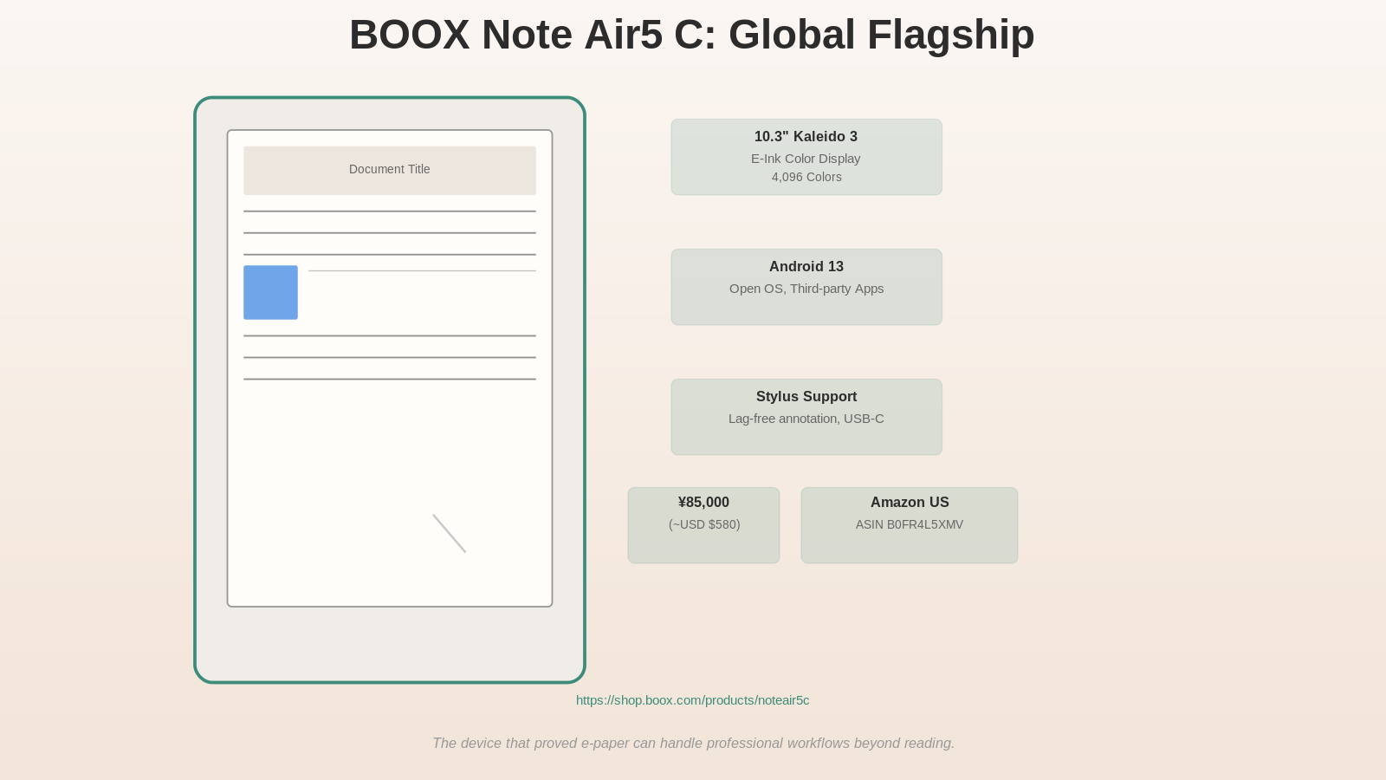
Task: Click the Amazon US ASIN card
Action: click(910, 525)
